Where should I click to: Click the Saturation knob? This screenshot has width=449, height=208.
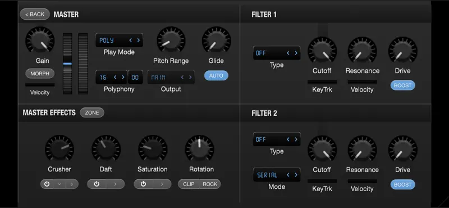[153, 149]
